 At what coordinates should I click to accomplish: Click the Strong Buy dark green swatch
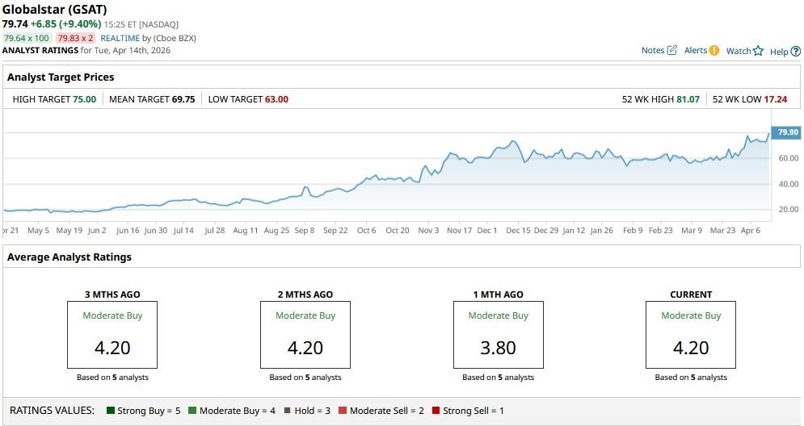pyautogui.click(x=110, y=410)
